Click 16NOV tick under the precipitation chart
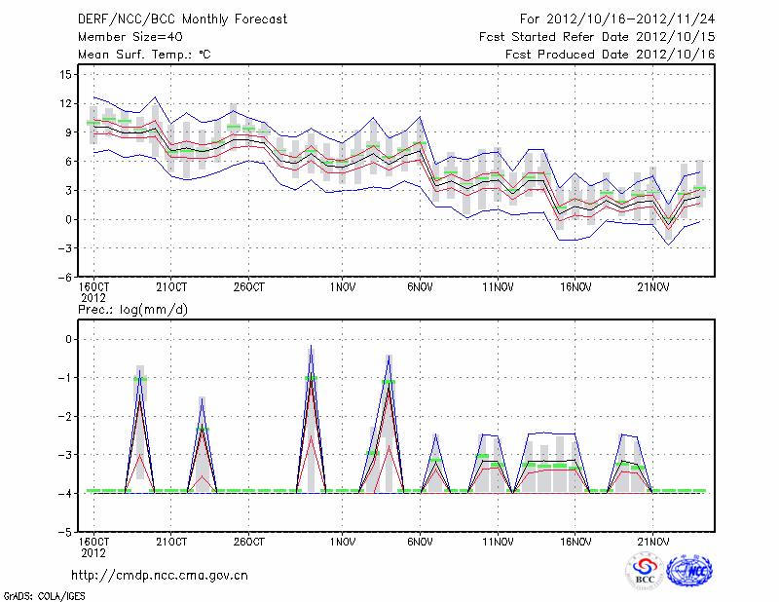Screen dimensions: 779x602 (x=575, y=542)
